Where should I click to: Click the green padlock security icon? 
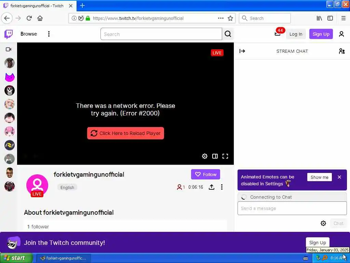(88, 18)
